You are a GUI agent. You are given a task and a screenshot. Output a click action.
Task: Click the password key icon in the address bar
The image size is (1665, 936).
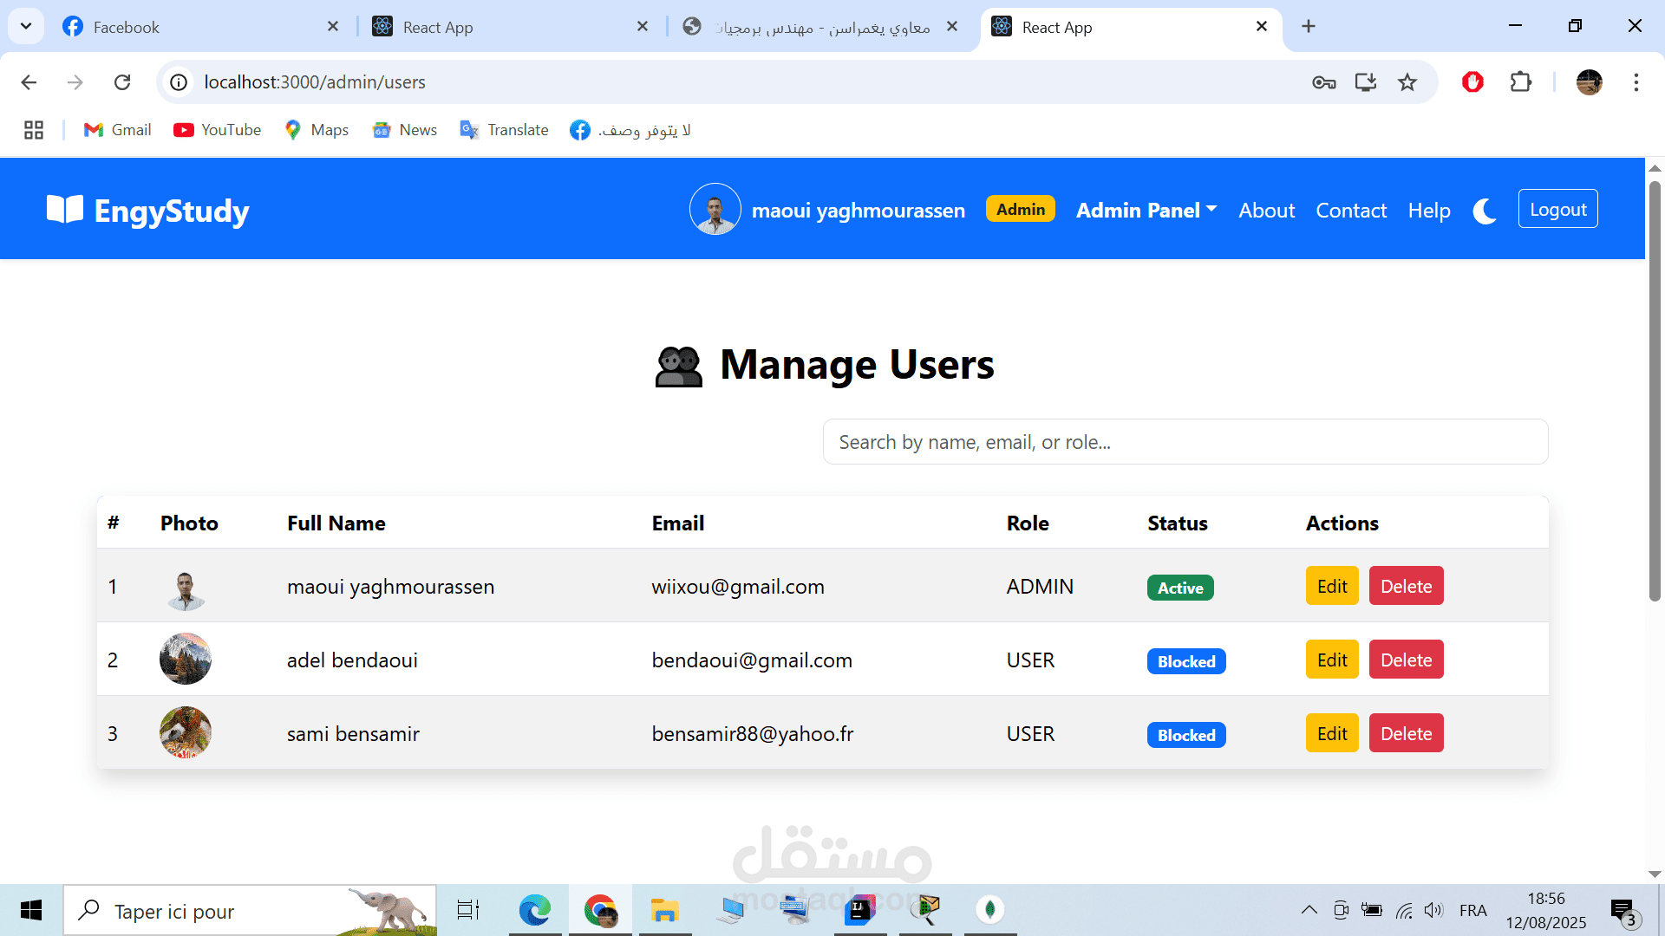[1323, 82]
